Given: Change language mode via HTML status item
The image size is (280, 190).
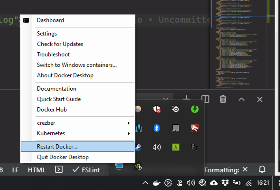Looking at the screenshot, I should click(37, 170).
